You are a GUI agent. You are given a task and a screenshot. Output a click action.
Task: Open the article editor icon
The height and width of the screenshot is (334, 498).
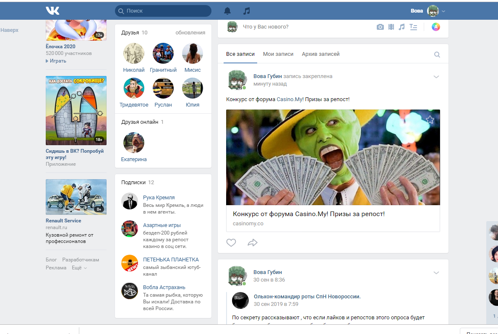pos(413,27)
